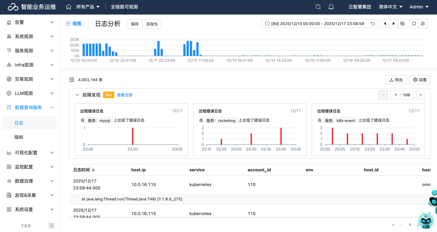The image size is (437, 232).
Task: Open the 所有产品 dropdown
Action: click(88, 7)
